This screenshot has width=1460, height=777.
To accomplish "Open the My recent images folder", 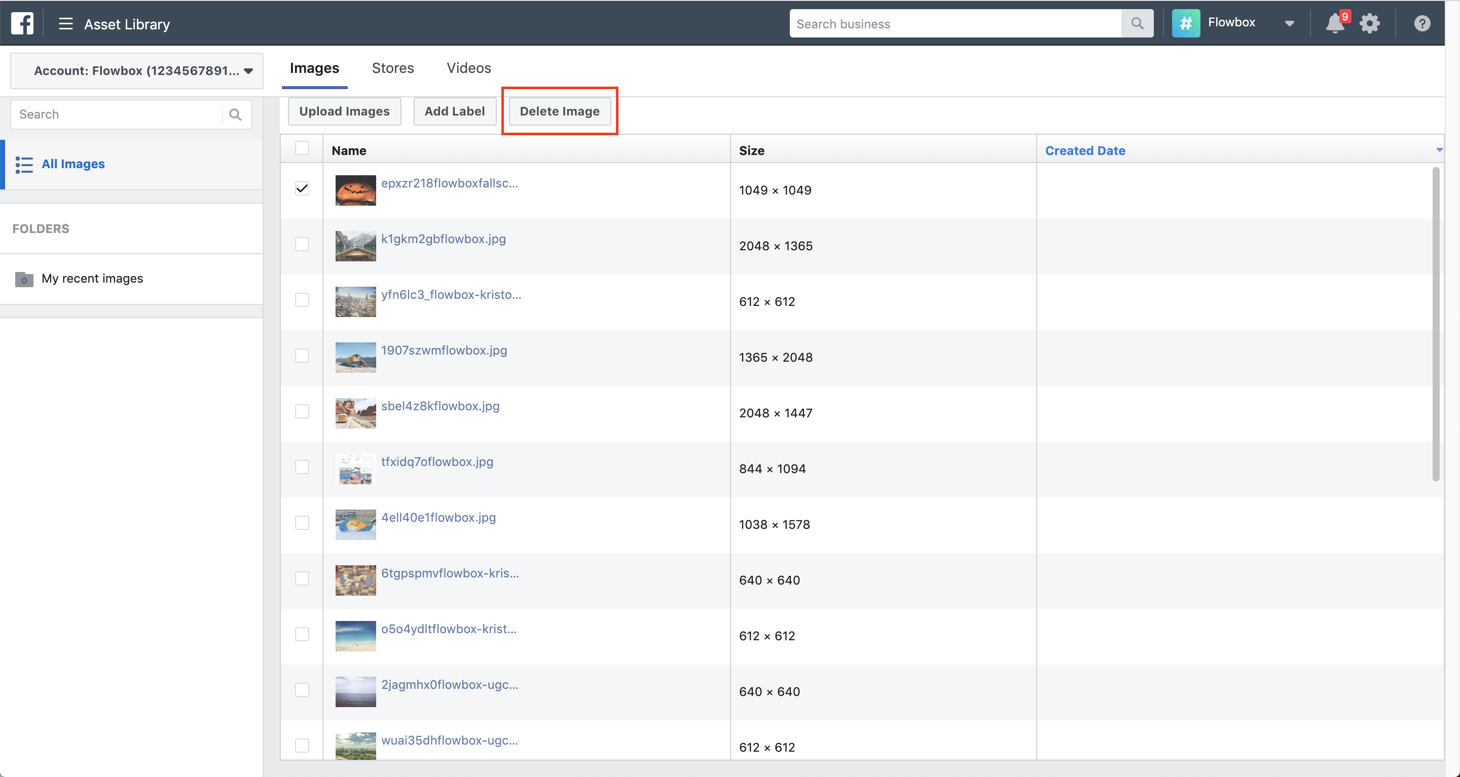I will [92, 279].
